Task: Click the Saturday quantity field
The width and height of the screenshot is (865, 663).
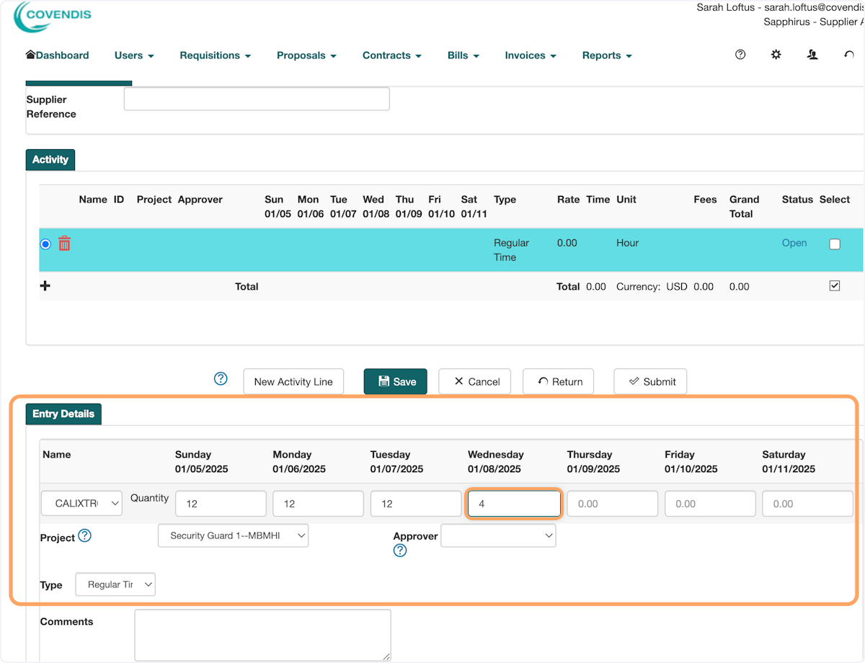Action: pos(807,504)
